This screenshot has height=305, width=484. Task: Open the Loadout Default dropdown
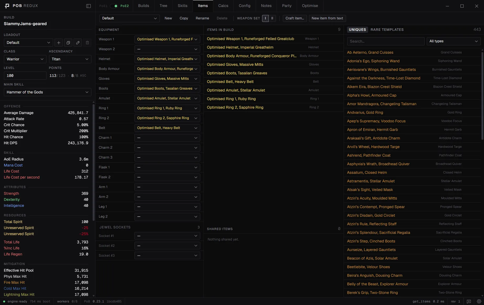pyautogui.click(x=28, y=43)
